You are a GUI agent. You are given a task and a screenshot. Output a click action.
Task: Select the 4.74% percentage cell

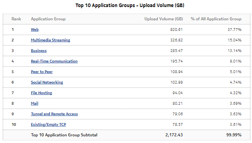coord(236,82)
